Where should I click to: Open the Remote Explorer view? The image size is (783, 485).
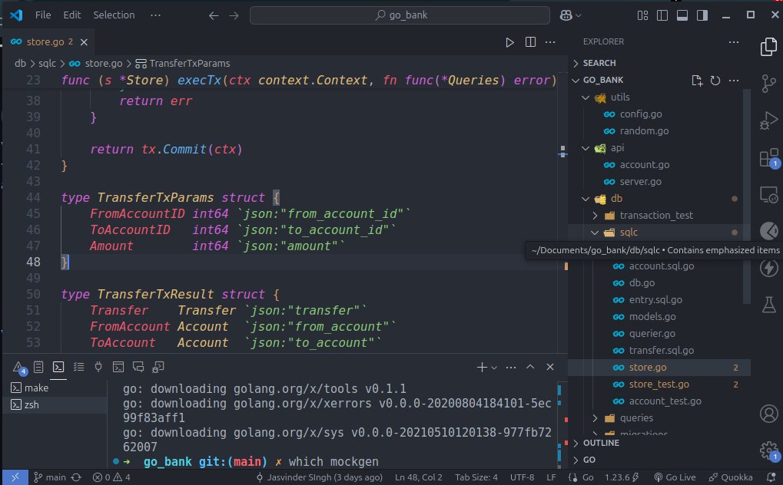[768, 195]
